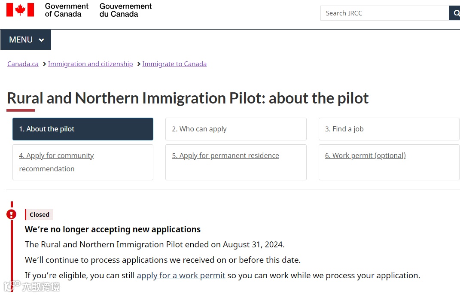Click the MENU chevron arrow
The image size is (460, 295).
(x=41, y=40)
